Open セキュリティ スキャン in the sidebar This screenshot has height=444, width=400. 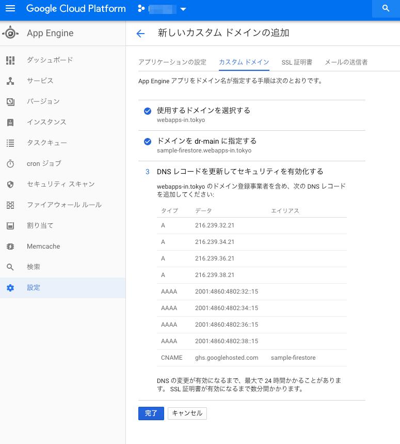(x=63, y=184)
